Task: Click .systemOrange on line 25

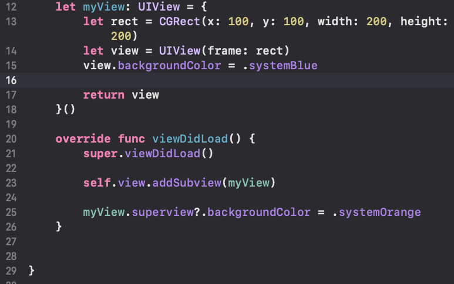Action: [376, 212]
